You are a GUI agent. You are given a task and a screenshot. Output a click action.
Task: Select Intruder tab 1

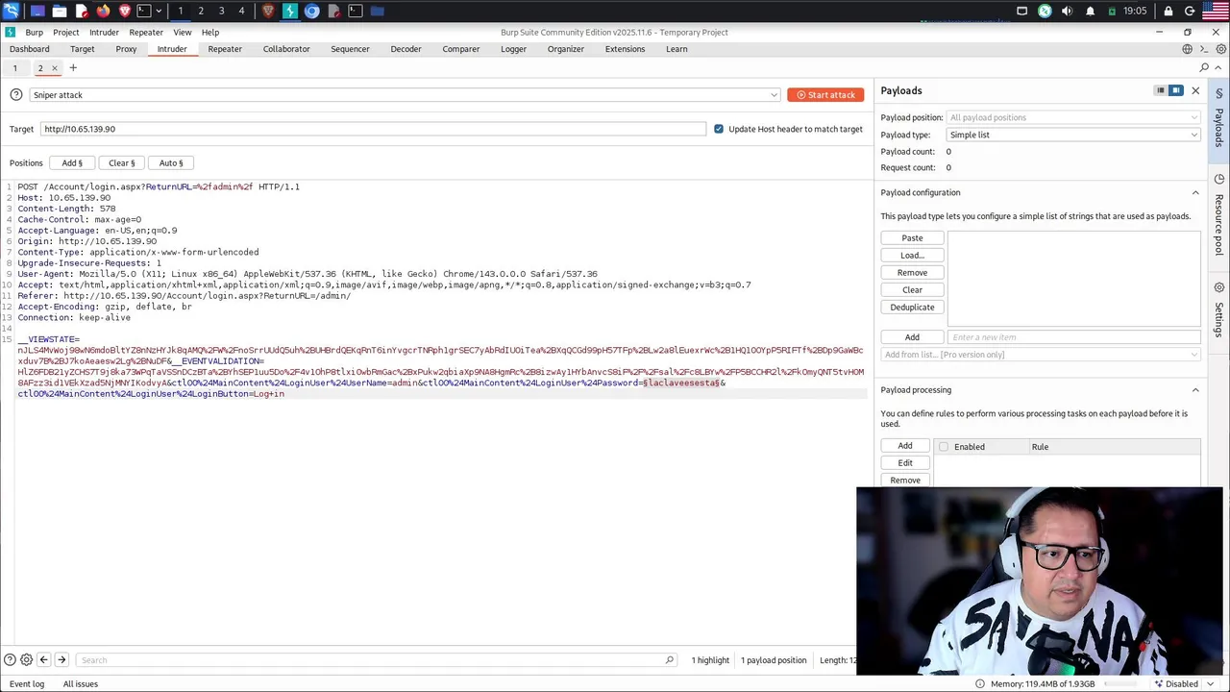coord(14,67)
